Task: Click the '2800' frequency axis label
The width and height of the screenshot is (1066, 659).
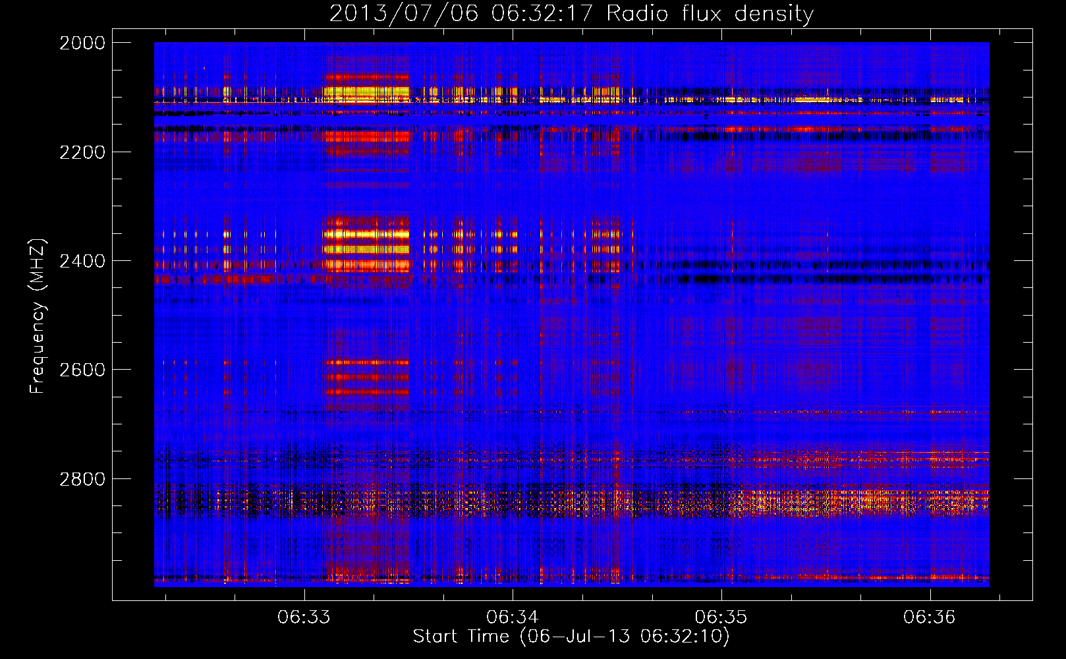Action: (82, 479)
